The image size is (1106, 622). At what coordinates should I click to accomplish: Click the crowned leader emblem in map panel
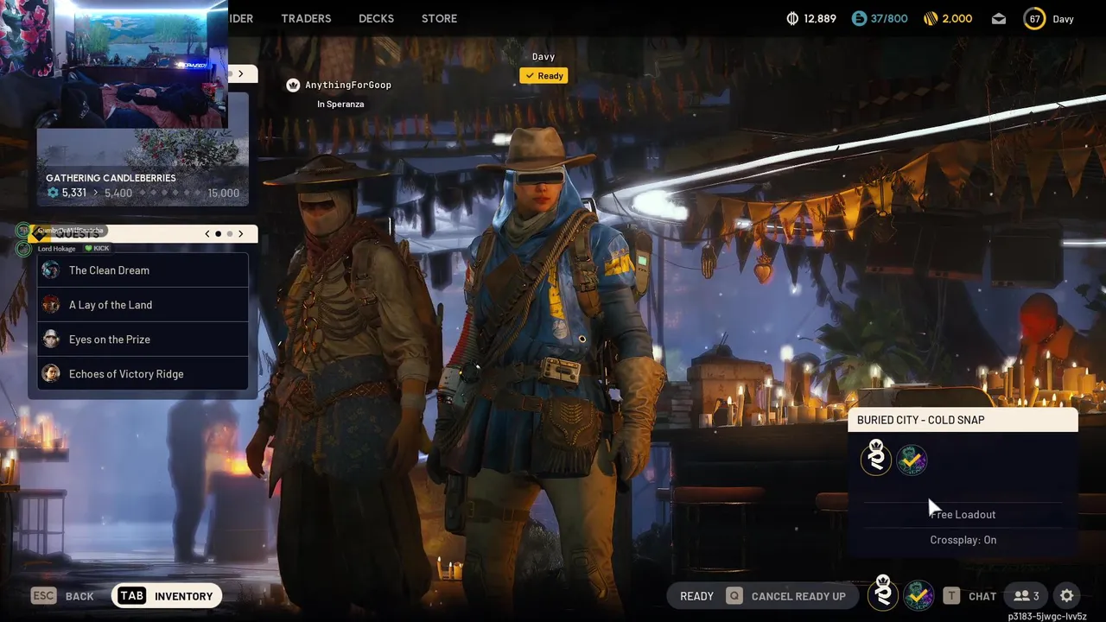(x=876, y=458)
